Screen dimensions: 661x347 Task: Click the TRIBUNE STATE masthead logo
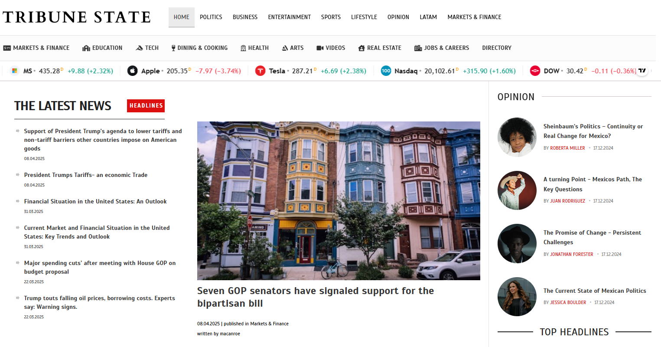pyautogui.click(x=76, y=16)
